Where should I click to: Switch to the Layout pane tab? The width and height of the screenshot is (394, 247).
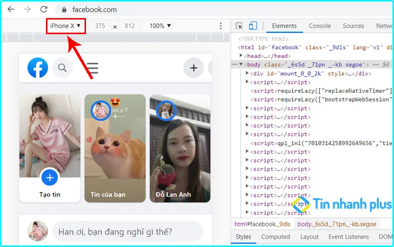point(309,237)
